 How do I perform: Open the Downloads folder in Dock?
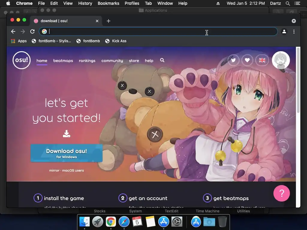pyautogui.click(x=209, y=222)
